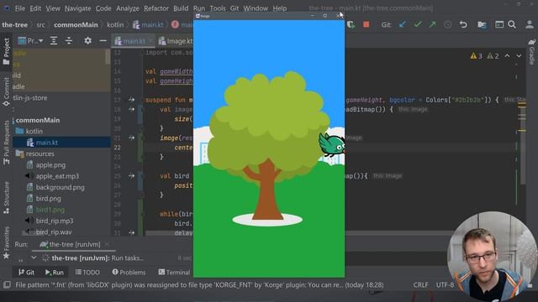Stop the running process with red square
The width and height of the screenshot is (538, 302).
point(367,24)
